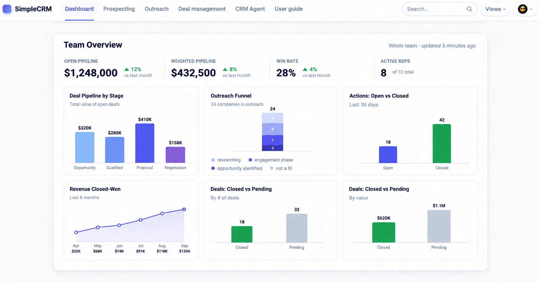The image size is (540, 282).
Task: Open the User guide tab
Action: pos(289,9)
